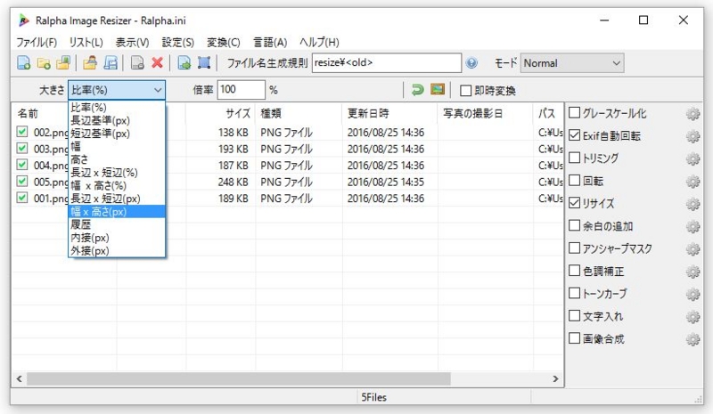Click the remove file from list icon

tap(137, 63)
